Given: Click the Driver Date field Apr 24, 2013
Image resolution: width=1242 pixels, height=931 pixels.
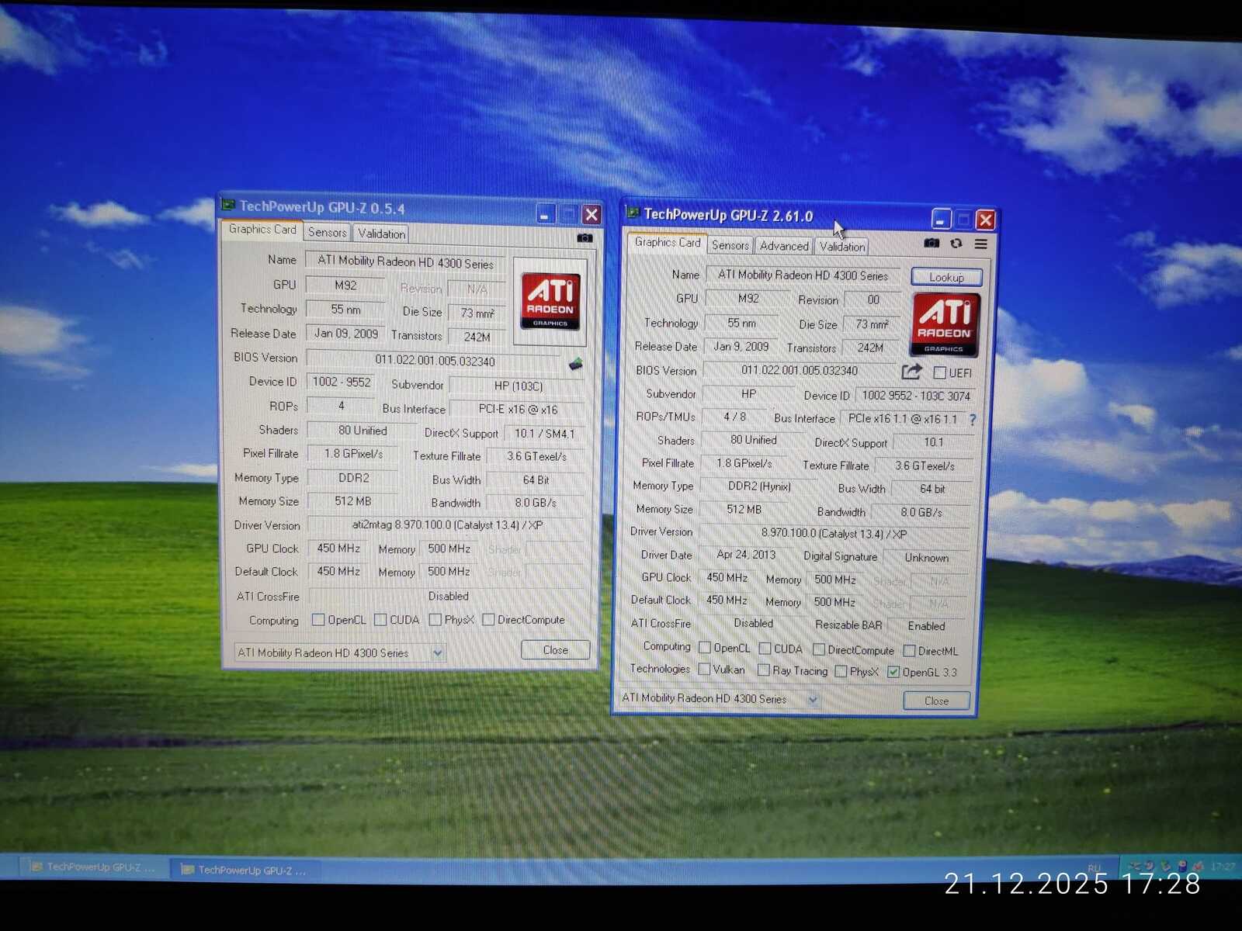Looking at the screenshot, I should (746, 555).
